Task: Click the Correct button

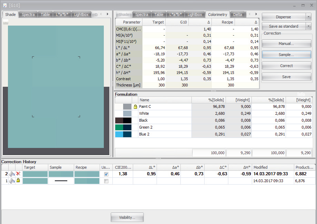Action: [x=286, y=66]
